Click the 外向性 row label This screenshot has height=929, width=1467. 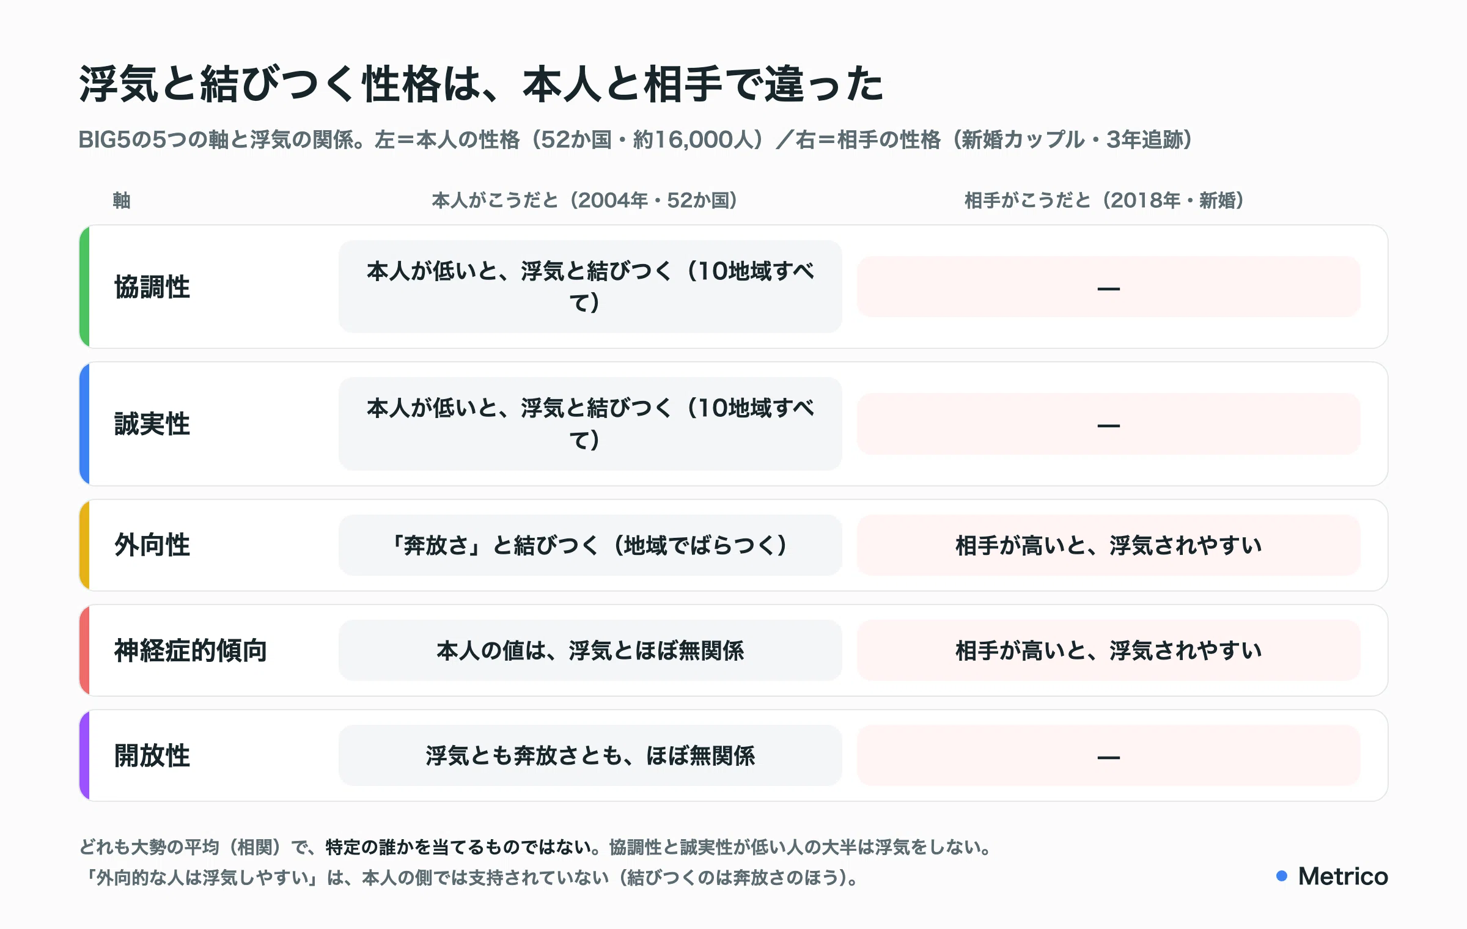152,545
